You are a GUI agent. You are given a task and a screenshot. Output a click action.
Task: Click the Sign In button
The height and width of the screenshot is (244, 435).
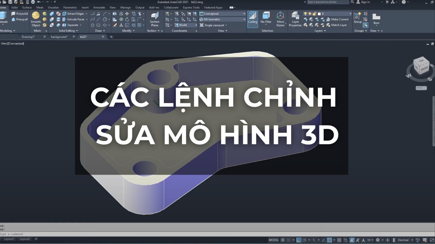[366, 2]
